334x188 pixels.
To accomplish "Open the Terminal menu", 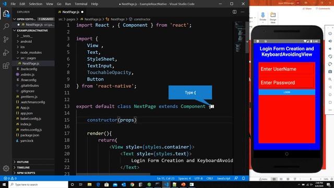I will coord(81,4).
